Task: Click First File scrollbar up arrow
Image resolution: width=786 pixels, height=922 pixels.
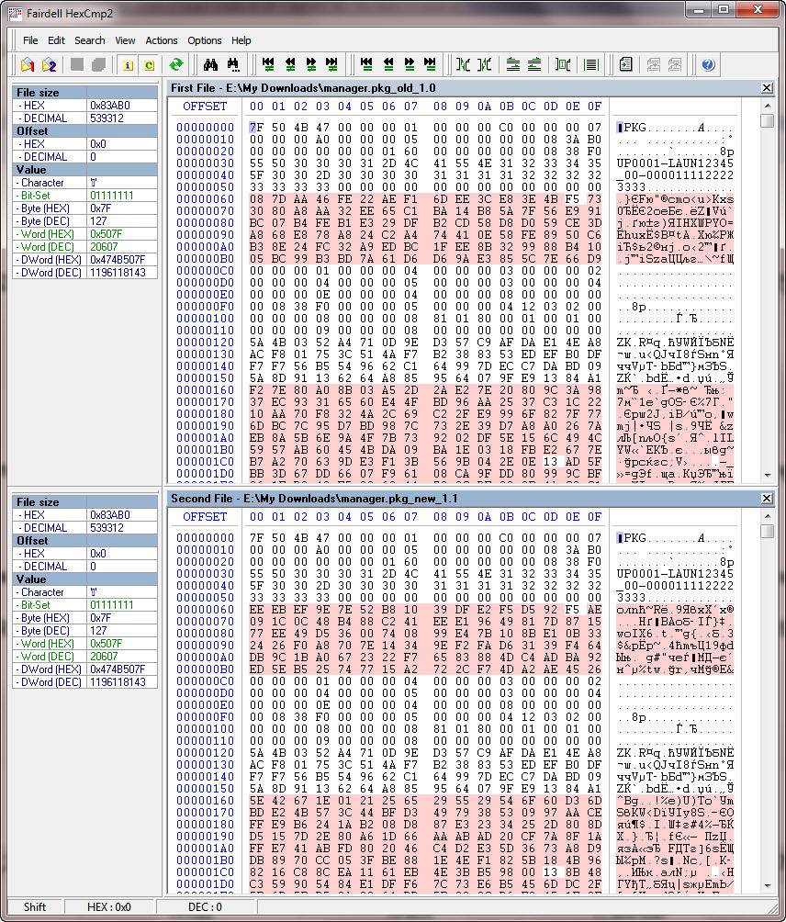Action: 768,106
